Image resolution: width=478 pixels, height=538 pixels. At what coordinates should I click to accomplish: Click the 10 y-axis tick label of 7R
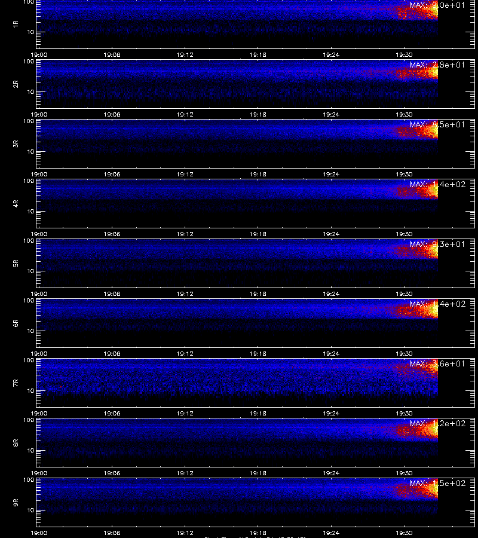pos(30,391)
